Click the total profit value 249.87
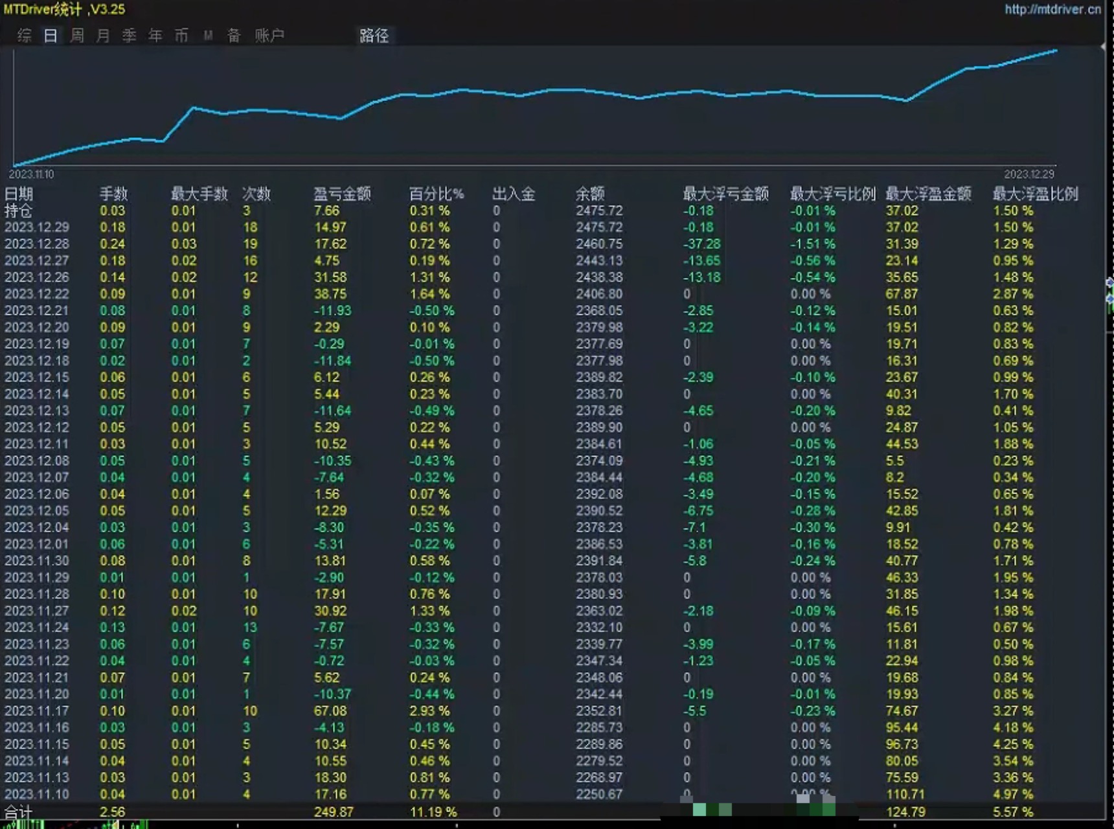The width and height of the screenshot is (1114, 829). pos(334,812)
